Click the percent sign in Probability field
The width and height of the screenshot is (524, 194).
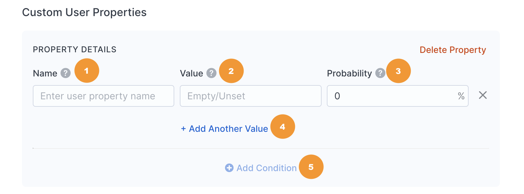pos(461,96)
